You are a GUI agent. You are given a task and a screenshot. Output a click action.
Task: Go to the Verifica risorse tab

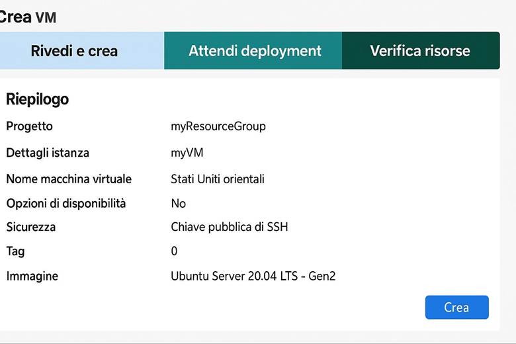pyautogui.click(x=420, y=51)
